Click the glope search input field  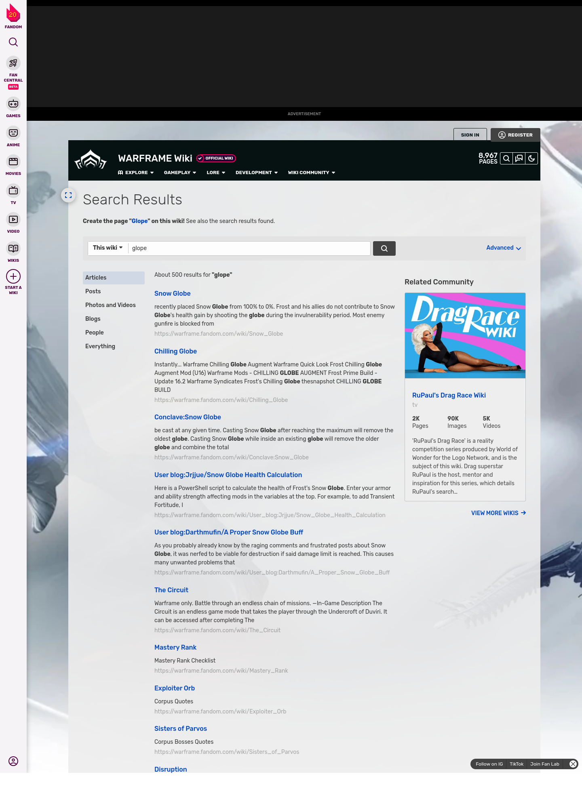[x=249, y=248]
